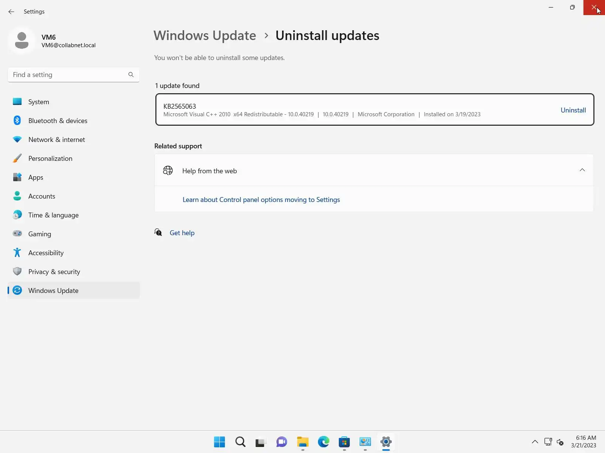This screenshot has width=605, height=453.
Task: Click the Windows Update breadcrumb link
Action: point(205,35)
